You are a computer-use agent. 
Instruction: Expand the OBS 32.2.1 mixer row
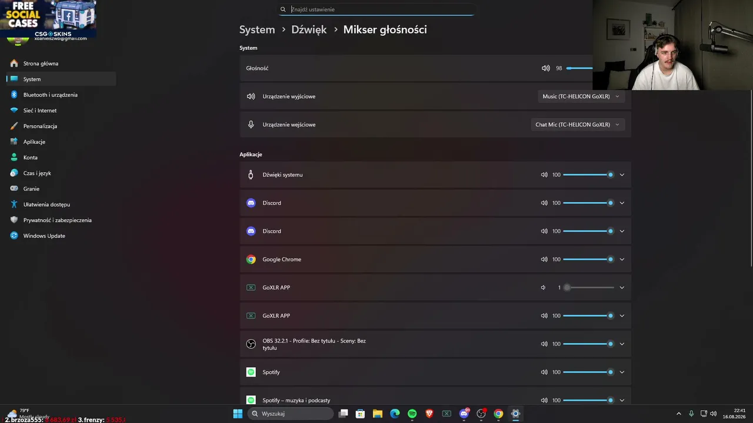click(622, 344)
